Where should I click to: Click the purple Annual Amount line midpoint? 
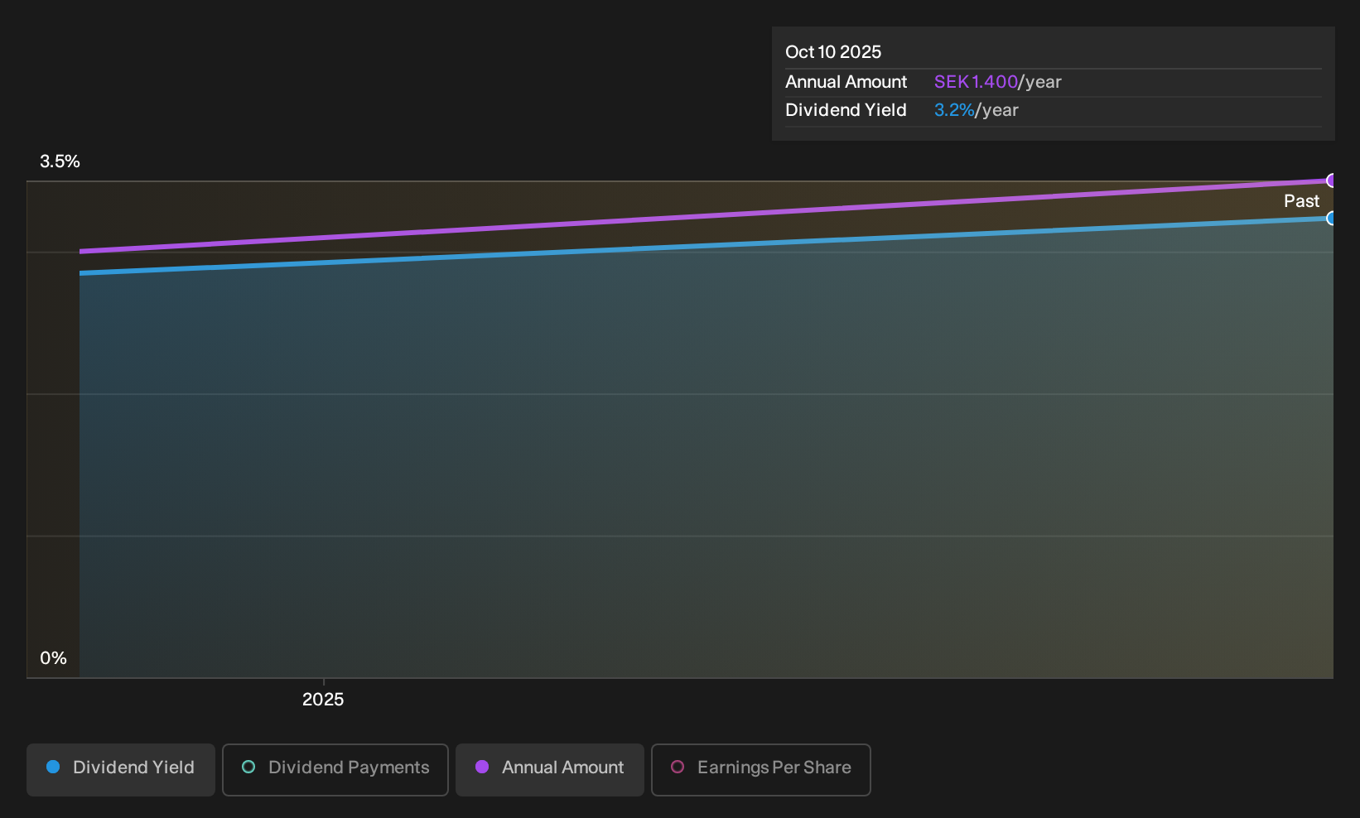[706, 216]
